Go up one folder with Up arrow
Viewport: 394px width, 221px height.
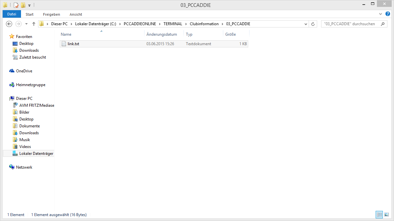(33, 24)
